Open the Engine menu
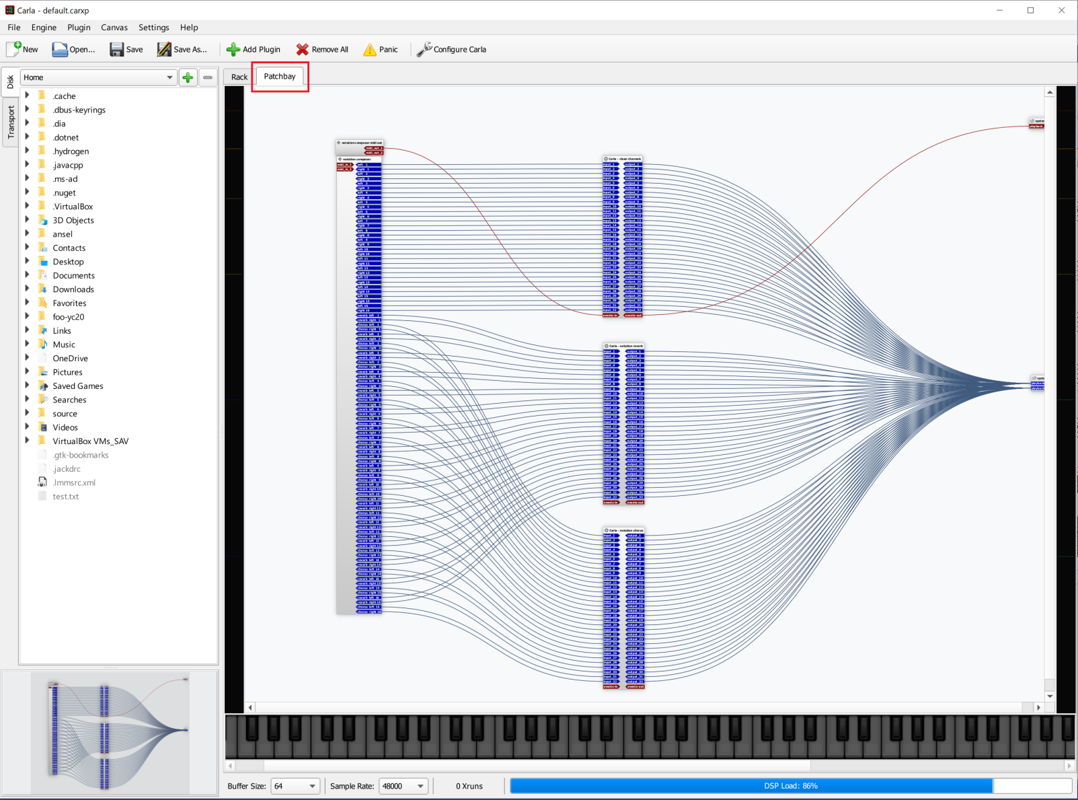This screenshot has height=800, width=1078. coord(44,28)
